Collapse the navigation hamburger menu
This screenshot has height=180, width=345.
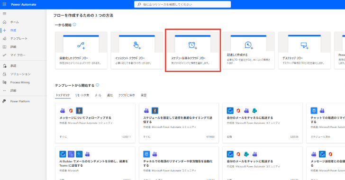[x=4, y=13]
